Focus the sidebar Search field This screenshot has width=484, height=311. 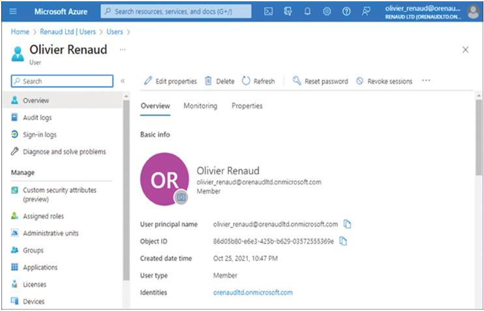[62, 81]
